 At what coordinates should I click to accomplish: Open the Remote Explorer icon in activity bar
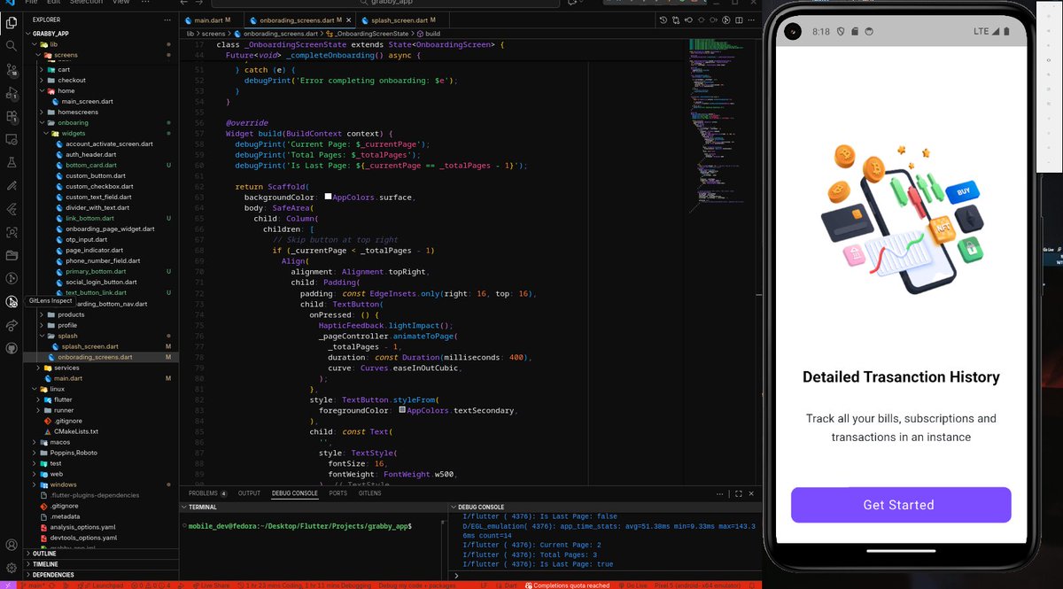coord(12,140)
